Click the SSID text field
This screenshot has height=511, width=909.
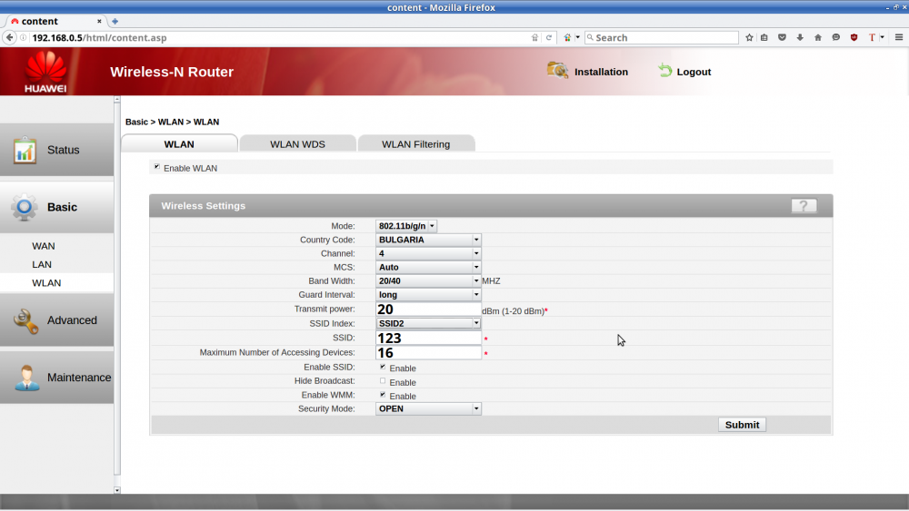point(428,339)
